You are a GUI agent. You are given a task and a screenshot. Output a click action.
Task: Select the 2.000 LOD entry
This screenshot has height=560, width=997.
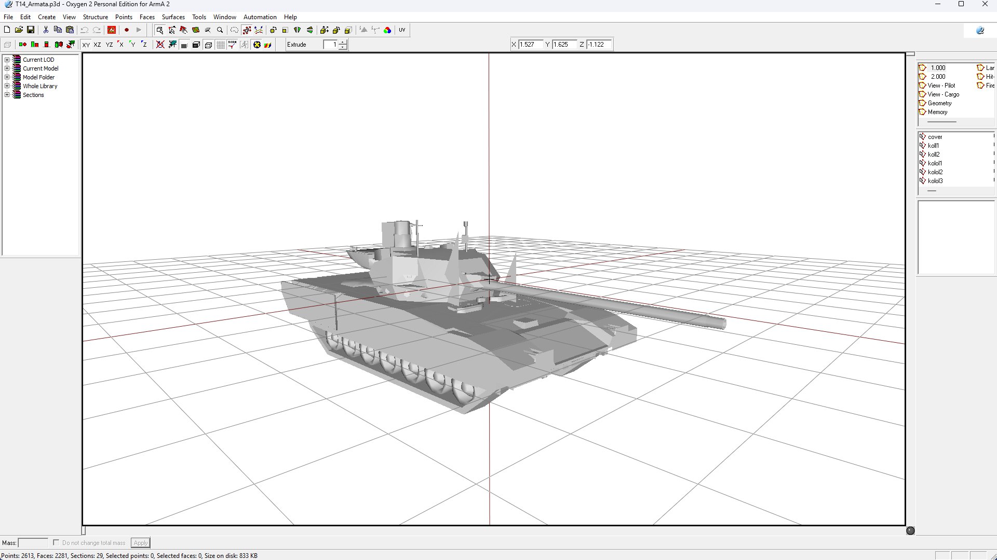point(938,77)
